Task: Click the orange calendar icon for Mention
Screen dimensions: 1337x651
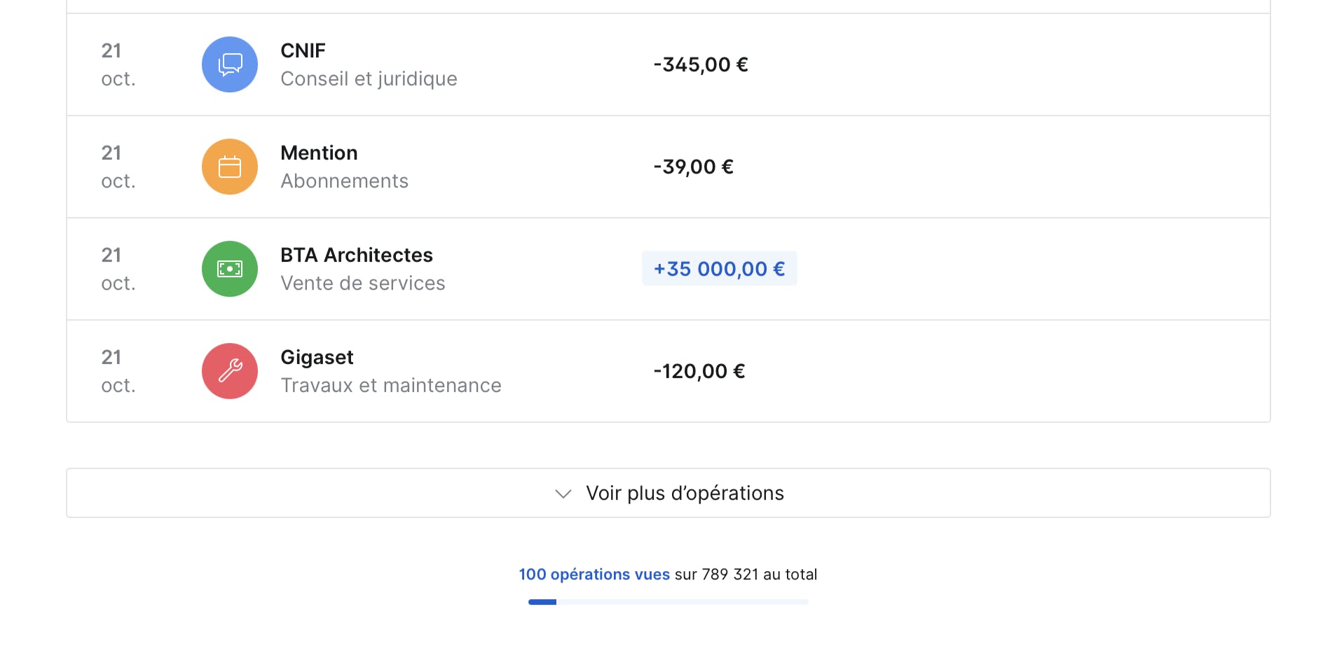Action: (230, 167)
